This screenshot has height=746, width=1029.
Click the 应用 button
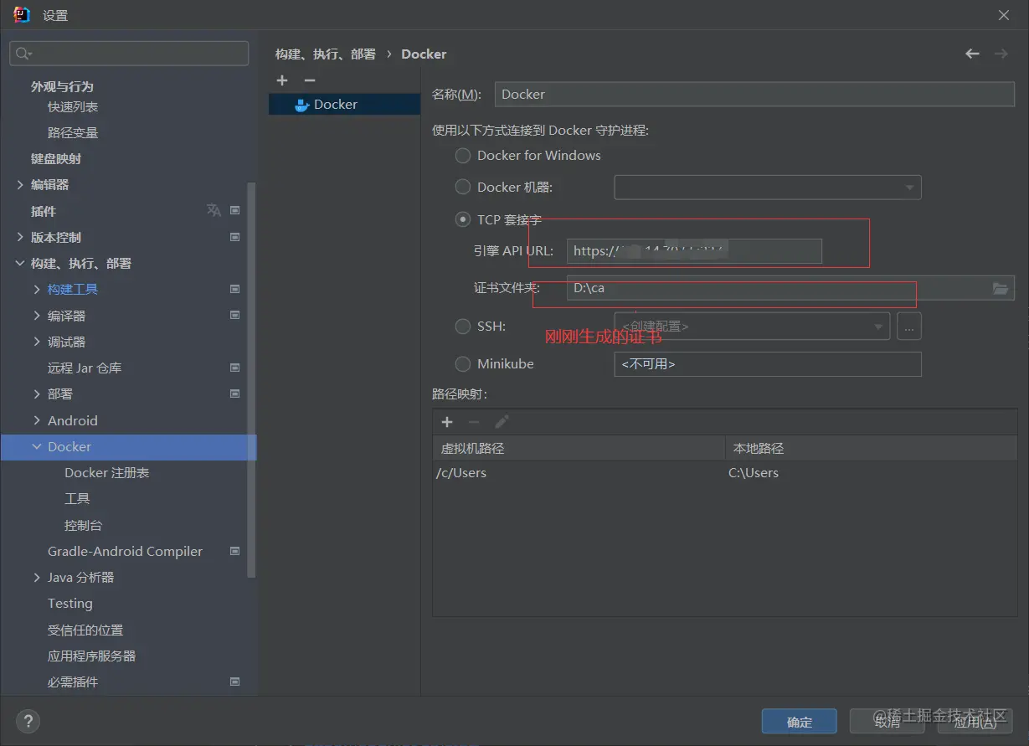click(x=975, y=722)
